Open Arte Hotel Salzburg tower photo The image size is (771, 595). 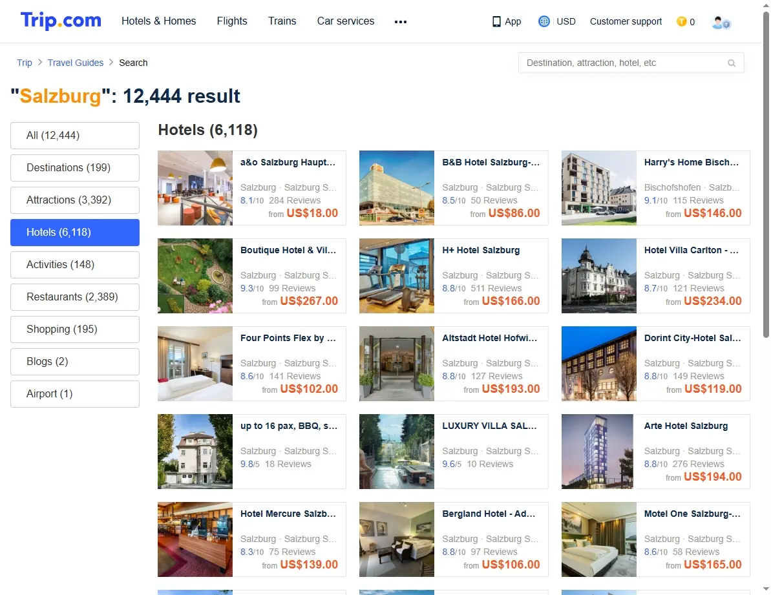pyautogui.click(x=599, y=452)
